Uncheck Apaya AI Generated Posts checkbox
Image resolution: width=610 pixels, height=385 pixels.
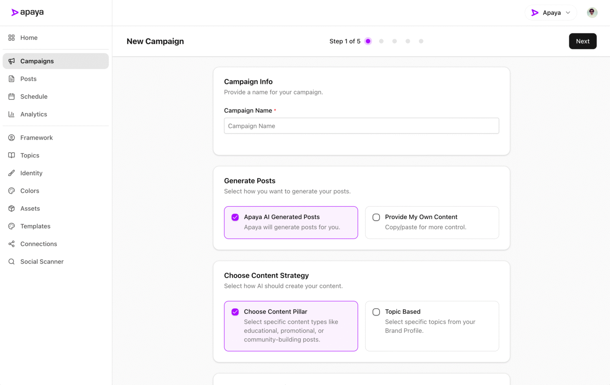pos(235,217)
